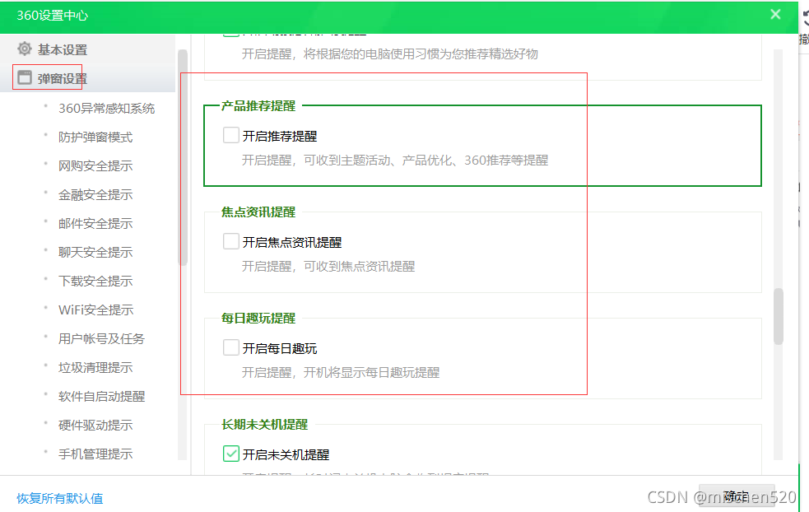Click the description mentioning 主题活动、产品优化
The width and height of the screenshot is (809, 512).
395,161
